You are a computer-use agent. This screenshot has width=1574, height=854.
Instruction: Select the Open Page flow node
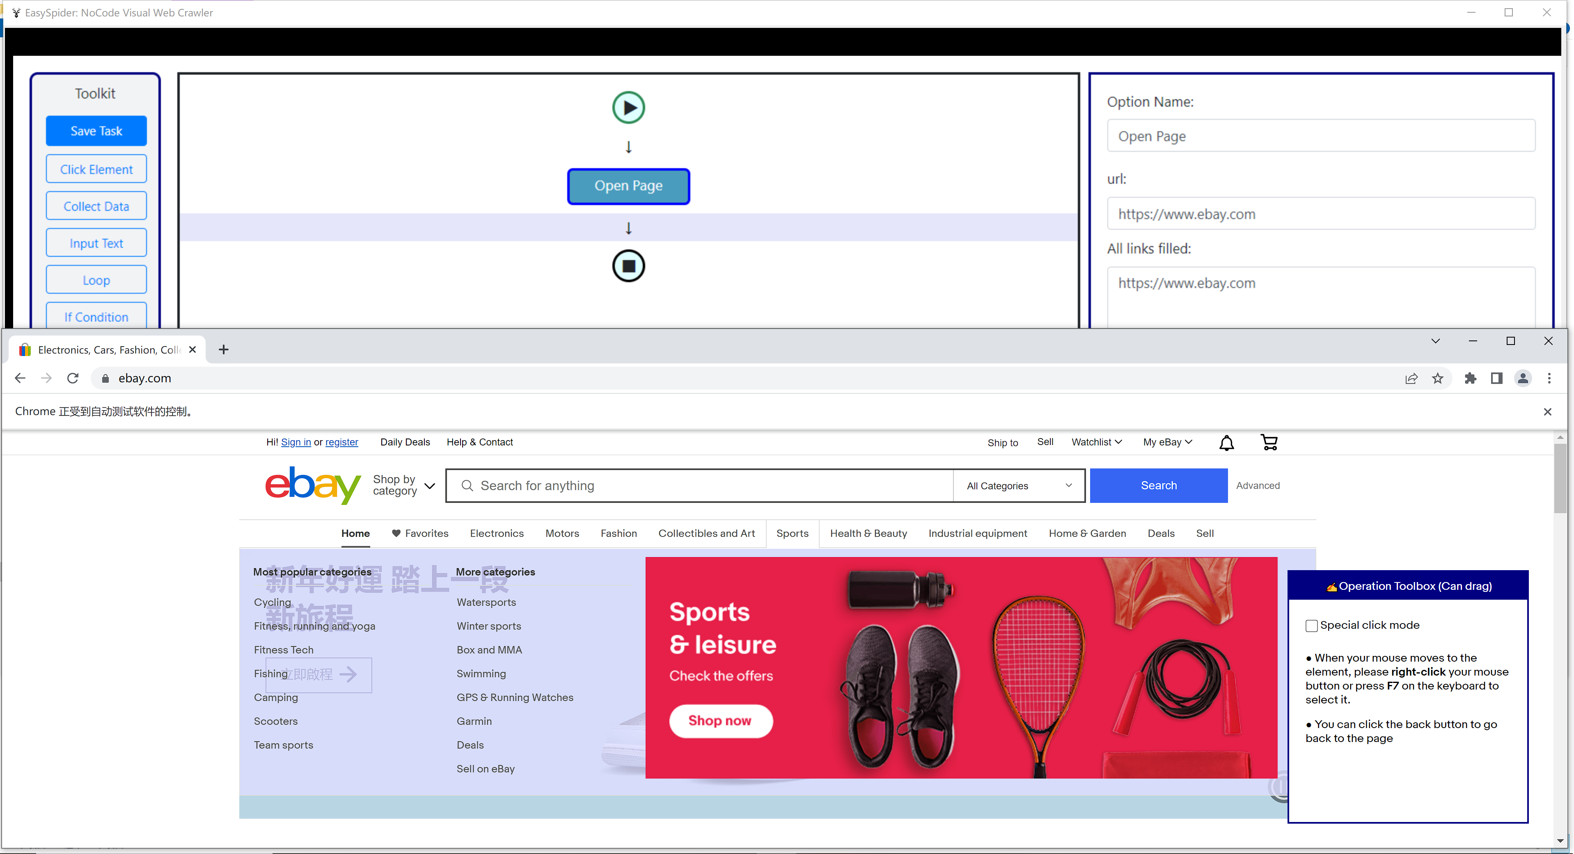click(x=628, y=186)
